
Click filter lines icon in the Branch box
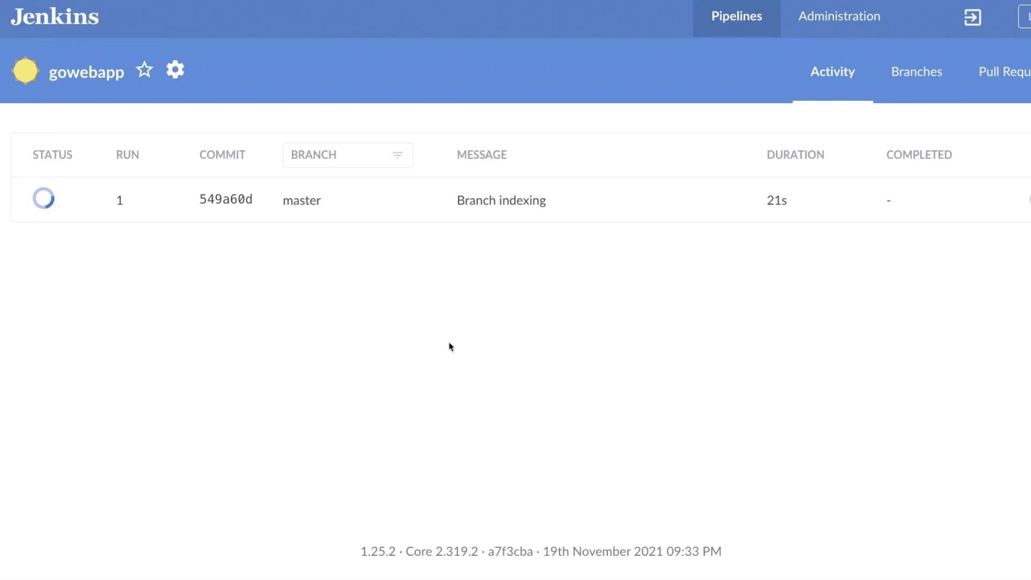pos(397,155)
